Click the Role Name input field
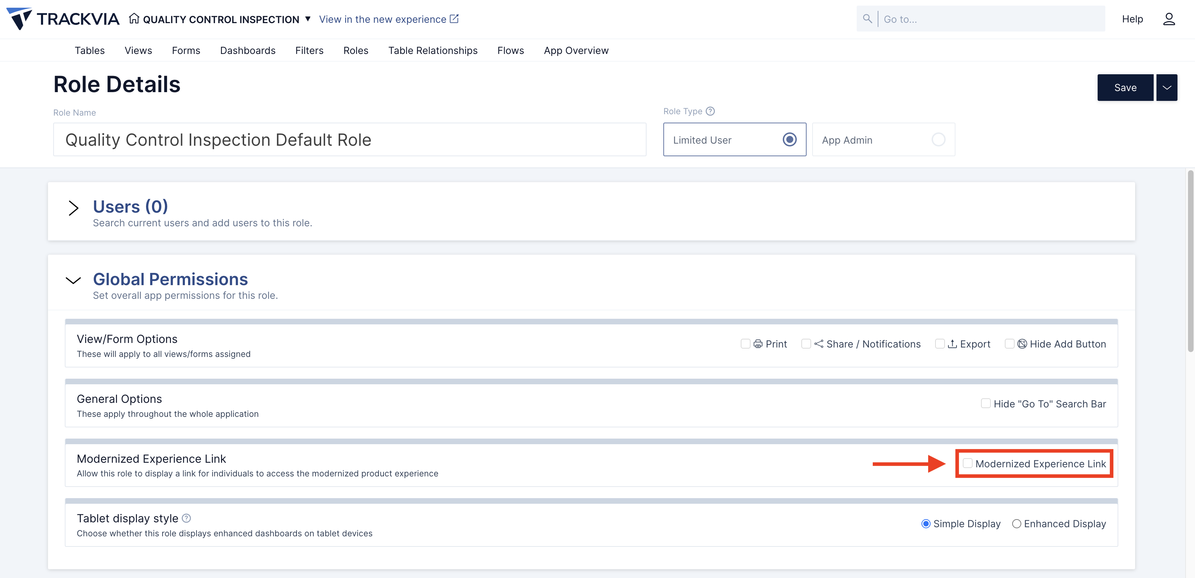1195x578 pixels. click(350, 140)
